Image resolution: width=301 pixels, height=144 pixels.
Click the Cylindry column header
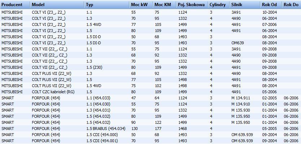tap(219, 5)
